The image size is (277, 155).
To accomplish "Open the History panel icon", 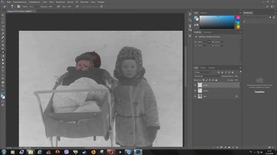I will (x=190, y=14).
